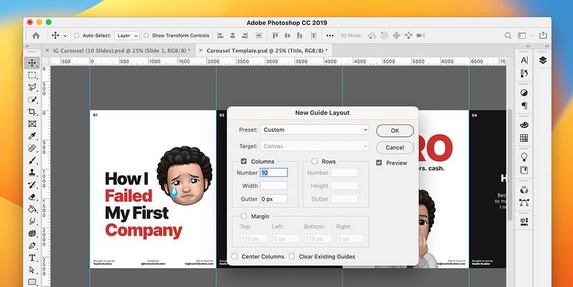Viewport: 573px width, 287px height.
Task: Open the Character panel icon
Action: 524,60
